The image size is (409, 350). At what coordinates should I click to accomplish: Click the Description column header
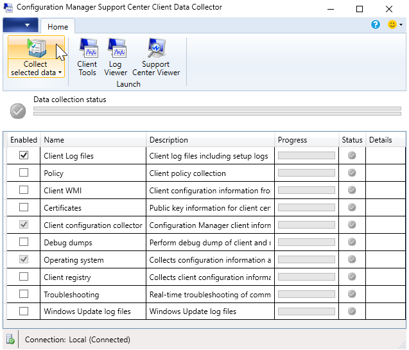point(168,139)
